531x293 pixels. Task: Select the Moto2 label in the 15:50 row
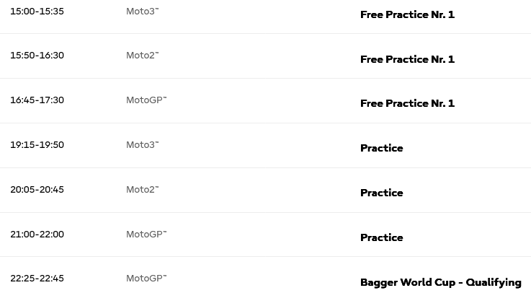[142, 56]
